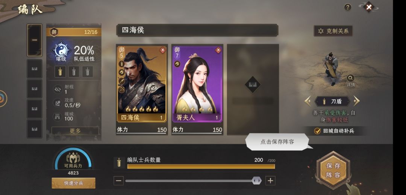Click 快速分兵 button
This screenshot has width=406, height=195.
click(x=74, y=183)
